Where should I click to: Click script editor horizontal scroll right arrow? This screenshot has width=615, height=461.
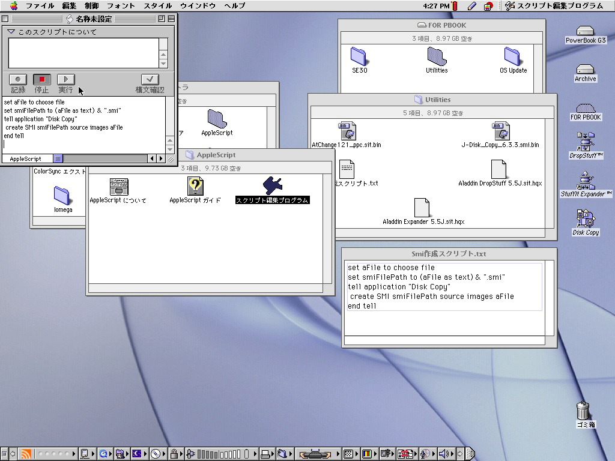pos(161,158)
